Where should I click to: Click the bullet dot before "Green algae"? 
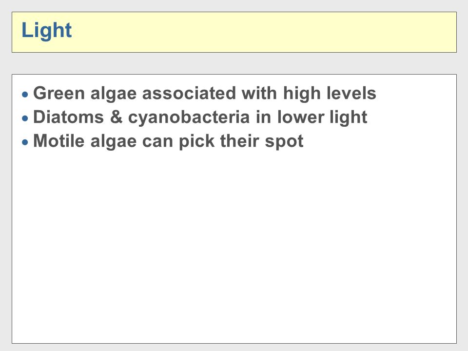25,95
